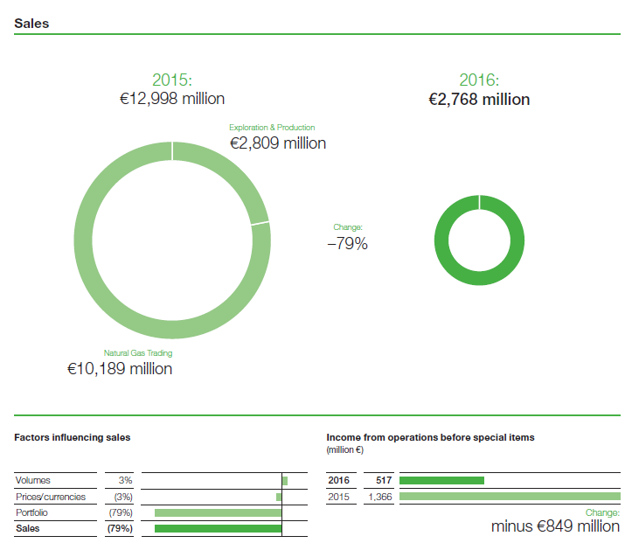This screenshot has width=632, height=557.
Task: Click the €10,189 million value
Action: coord(120,369)
